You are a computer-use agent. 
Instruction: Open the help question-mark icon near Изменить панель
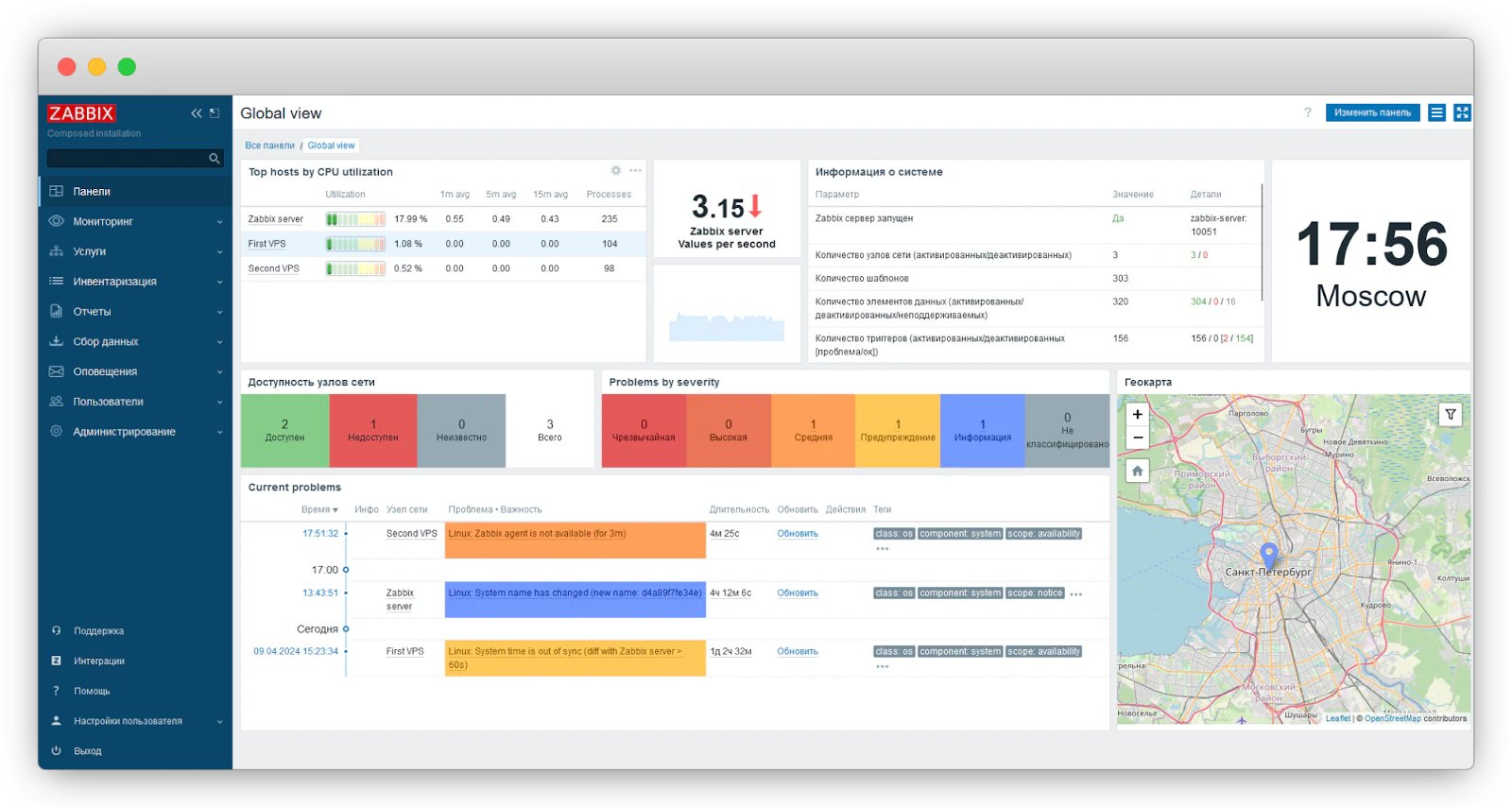click(1308, 112)
